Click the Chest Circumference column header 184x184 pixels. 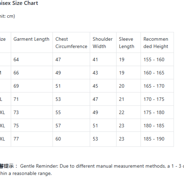coord(71,43)
